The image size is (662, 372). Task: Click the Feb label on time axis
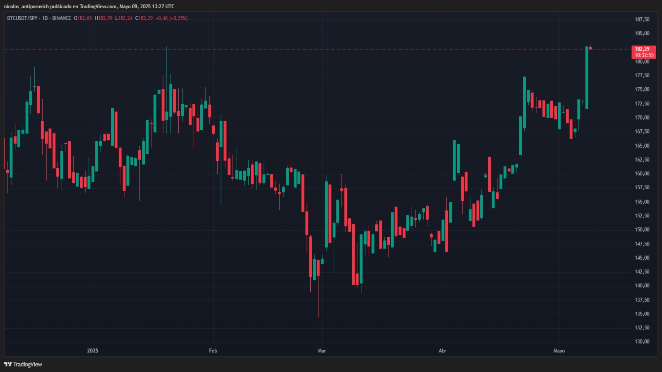pos(213,351)
